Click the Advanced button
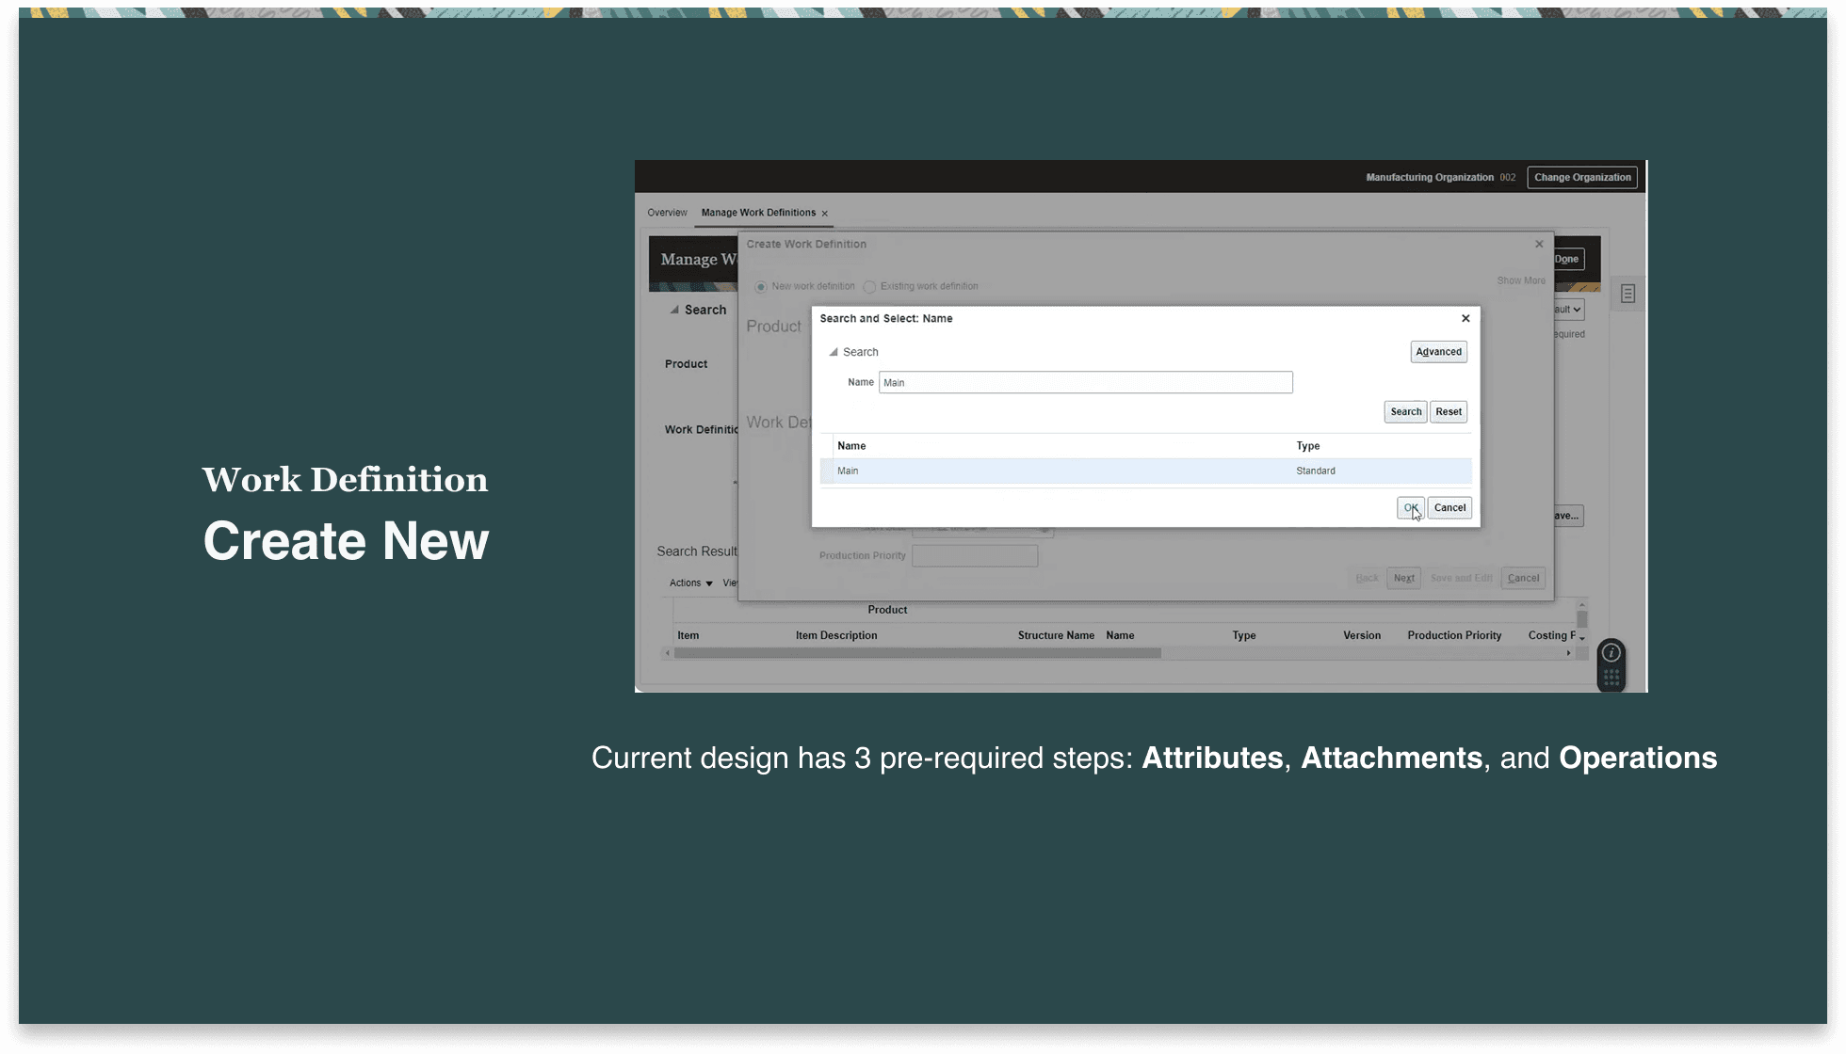The image size is (1846, 1054). click(x=1438, y=352)
